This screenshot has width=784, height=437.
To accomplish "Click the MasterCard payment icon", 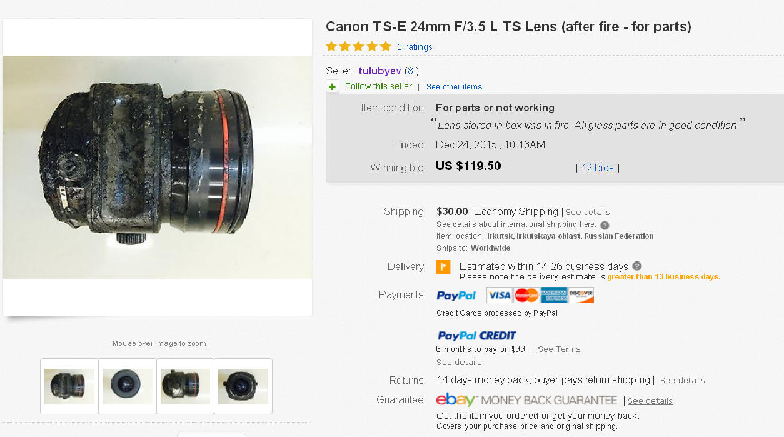I will coord(526,295).
